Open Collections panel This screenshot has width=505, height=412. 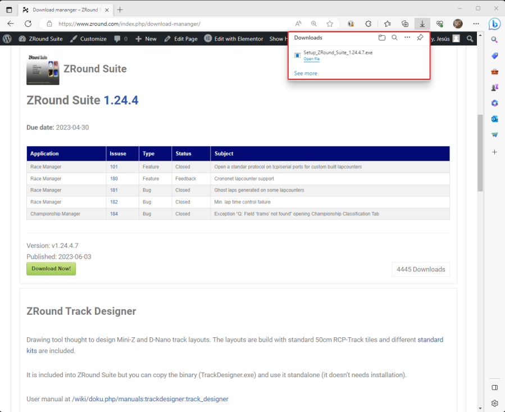point(405,24)
